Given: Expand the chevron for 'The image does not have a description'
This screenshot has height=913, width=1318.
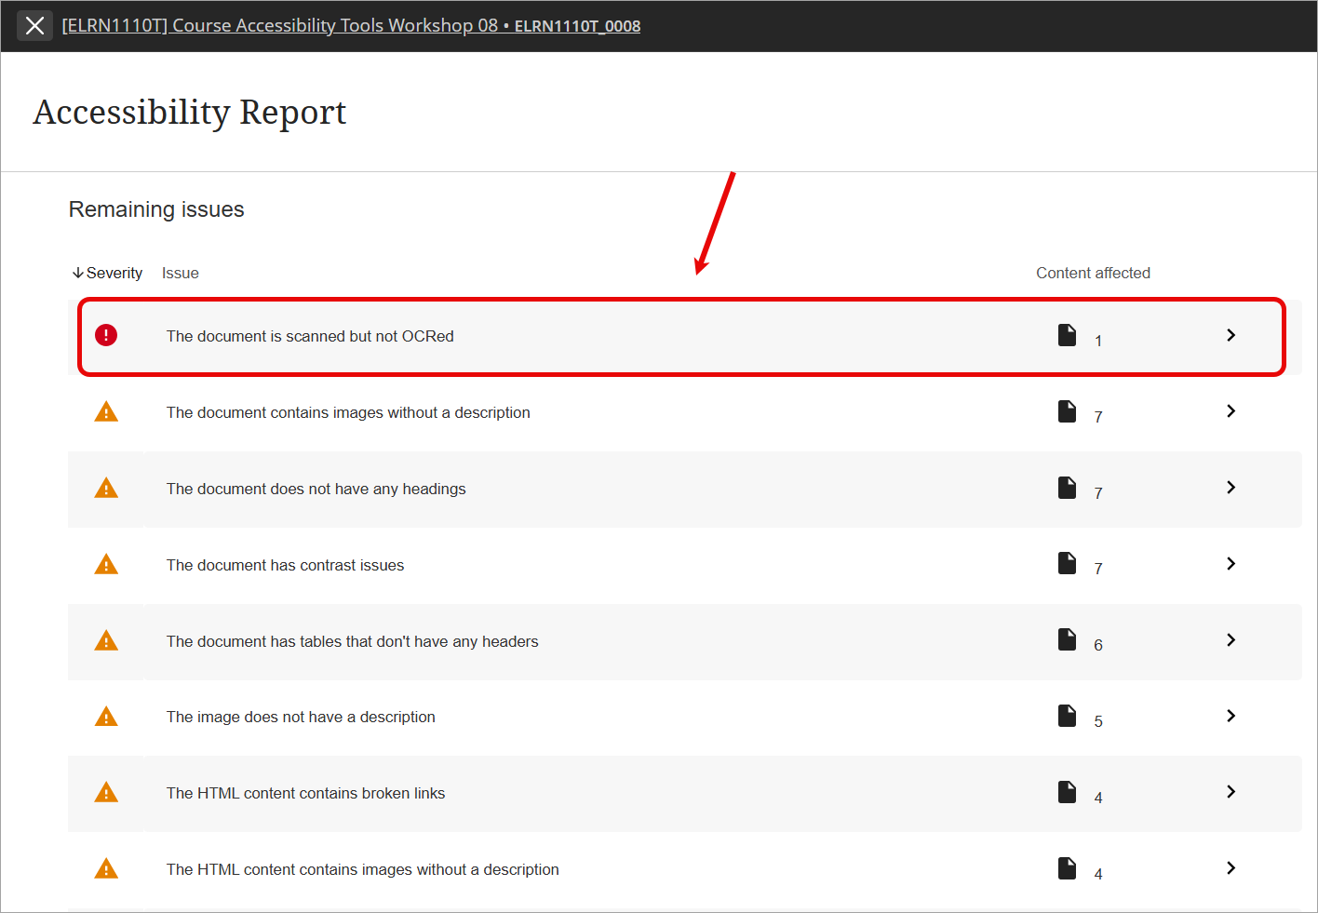Looking at the screenshot, I should [1231, 716].
